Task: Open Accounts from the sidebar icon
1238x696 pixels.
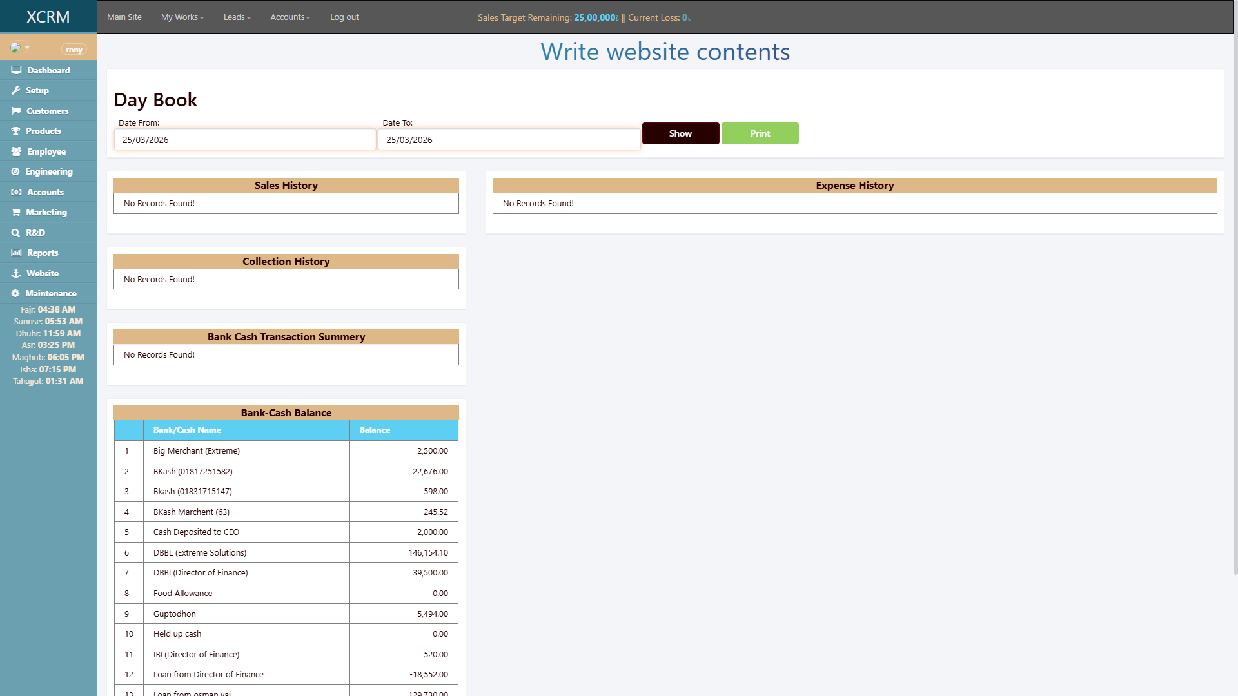Action: [x=16, y=192]
